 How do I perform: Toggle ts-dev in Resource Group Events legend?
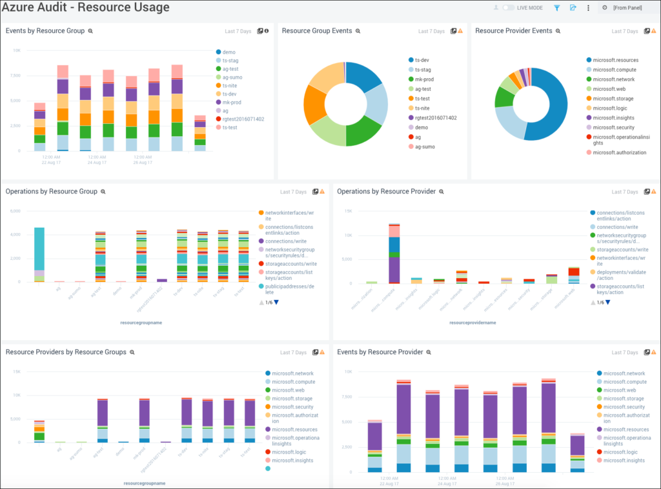point(419,60)
